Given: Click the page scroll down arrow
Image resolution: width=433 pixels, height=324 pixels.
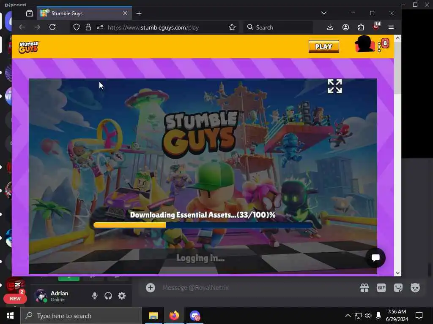Looking at the screenshot, I should (397, 273).
